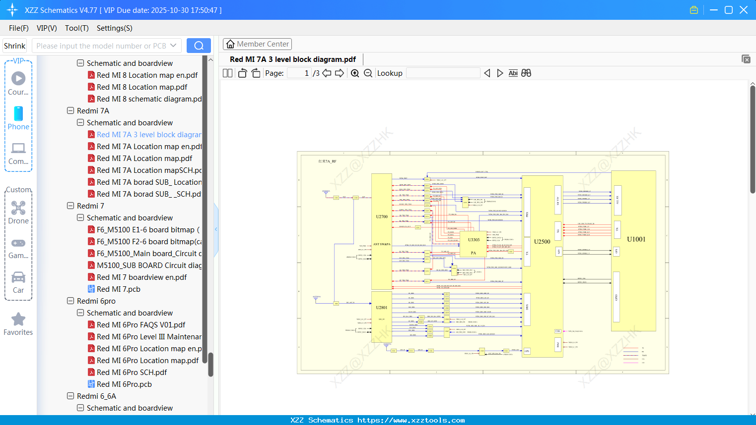Image resolution: width=756 pixels, height=425 pixels.
Task: Click the blue search magnifier button
Action: click(x=199, y=45)
